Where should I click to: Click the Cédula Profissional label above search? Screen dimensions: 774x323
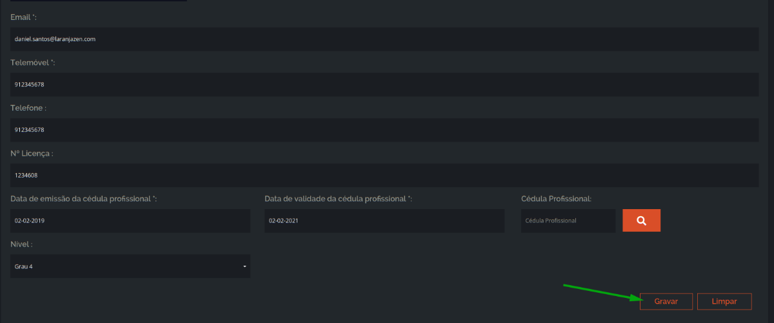(557, 198)
